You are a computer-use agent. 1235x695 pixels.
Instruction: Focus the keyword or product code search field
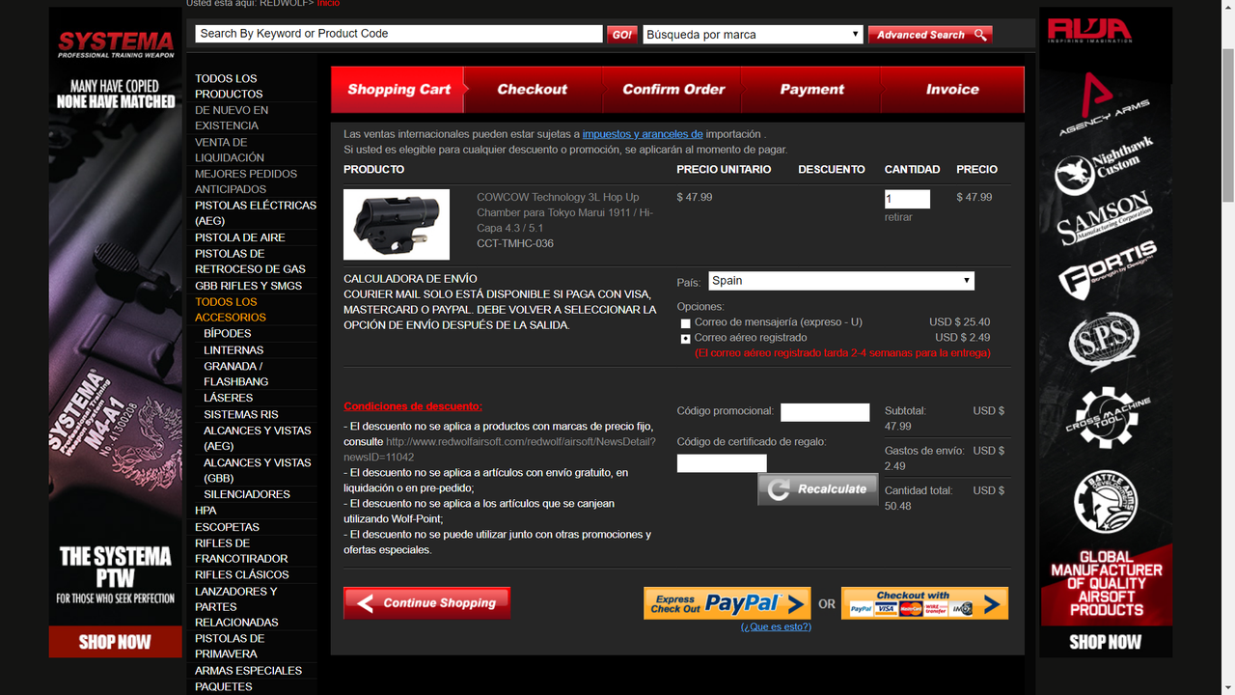click(x=398, y=34)
